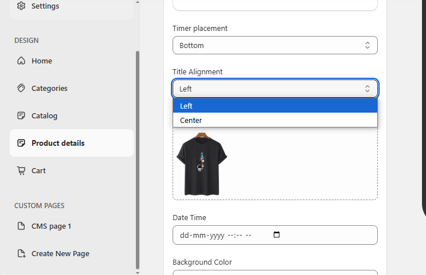The height and width of the screenshot is (275, 426).
Task: Click the sidebar vertical scrollbar thumb
Action: tap(138, 160)
